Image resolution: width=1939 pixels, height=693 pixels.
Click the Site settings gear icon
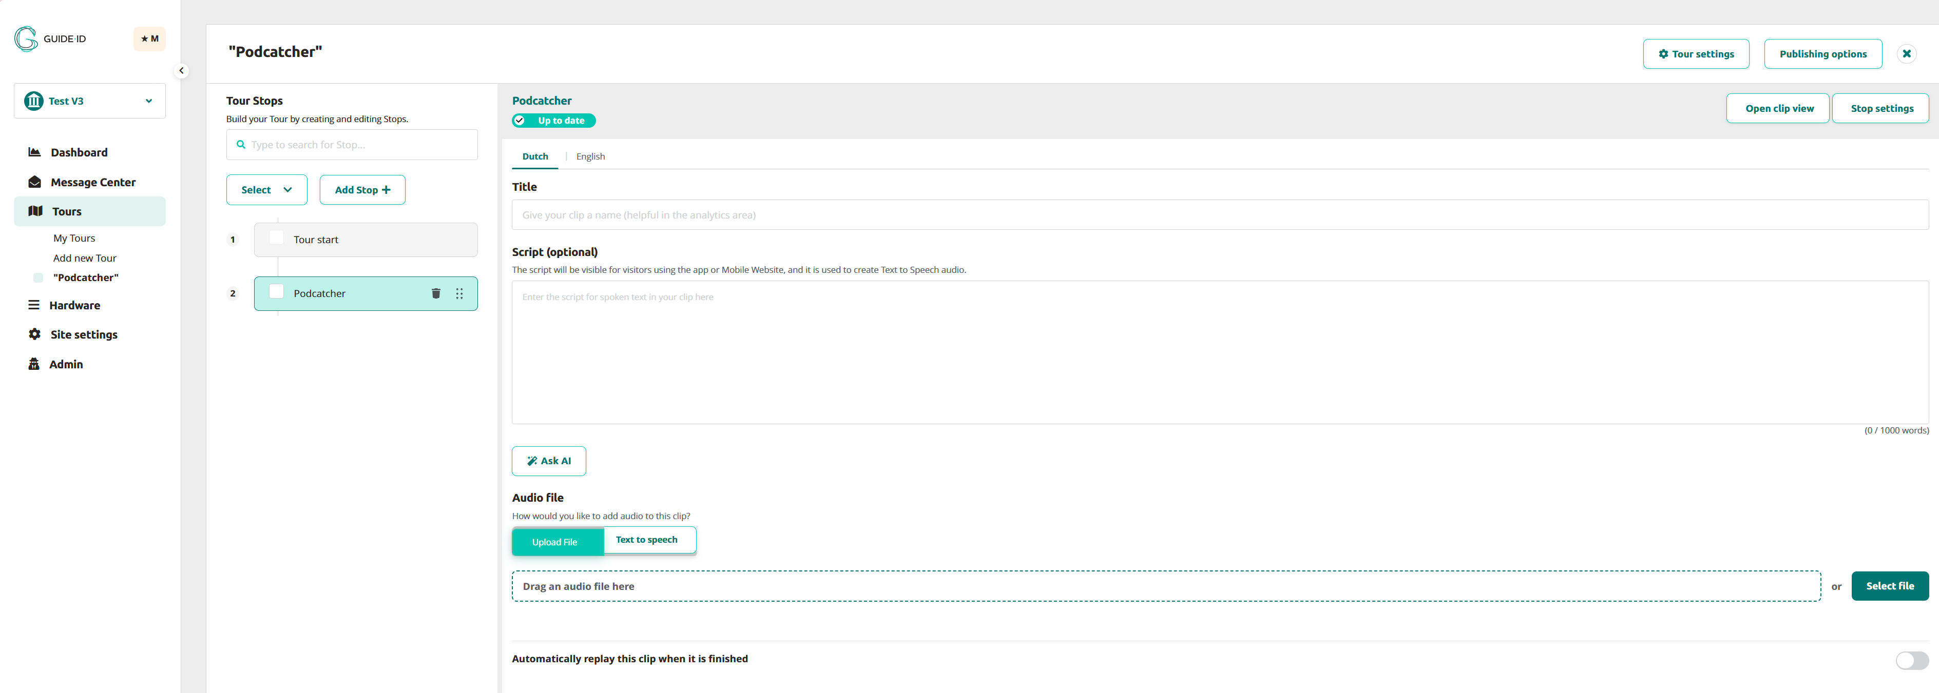tap(34, 334)
